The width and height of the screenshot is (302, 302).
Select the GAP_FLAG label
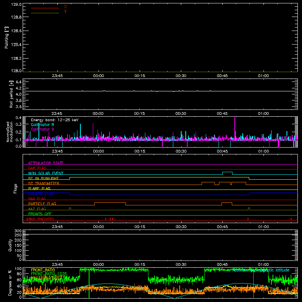(x=37, y=168)
